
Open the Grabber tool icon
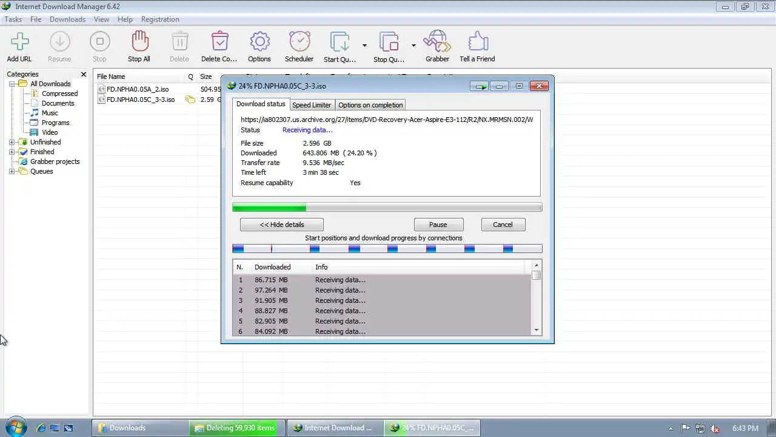(x=437, y=47)
